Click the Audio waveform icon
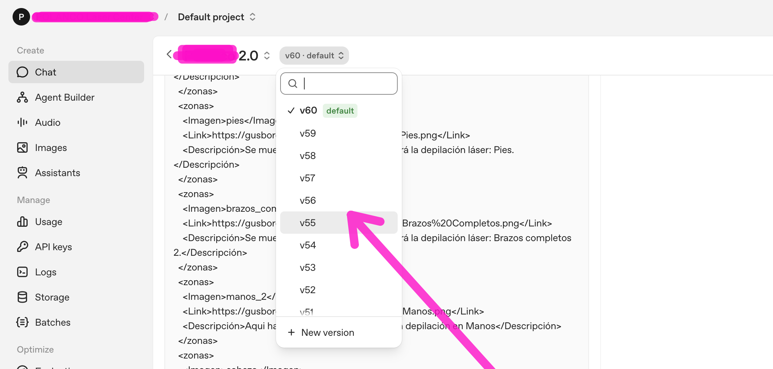Viewport: 773px width, 369px height. click(x=22, y=122)
